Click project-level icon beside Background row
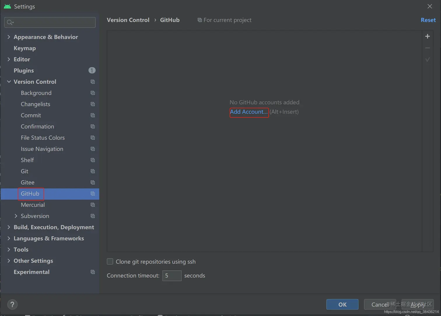 [x=93, y=93]
